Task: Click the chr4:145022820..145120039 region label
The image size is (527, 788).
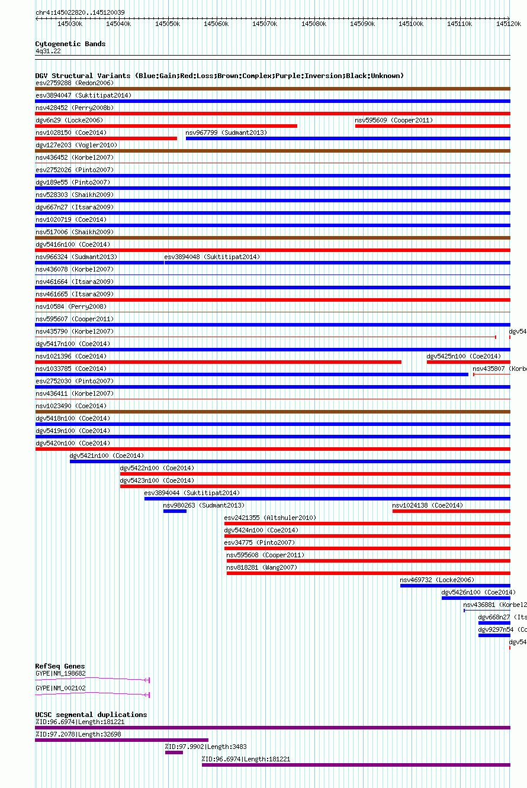Action: click(80, 12)
